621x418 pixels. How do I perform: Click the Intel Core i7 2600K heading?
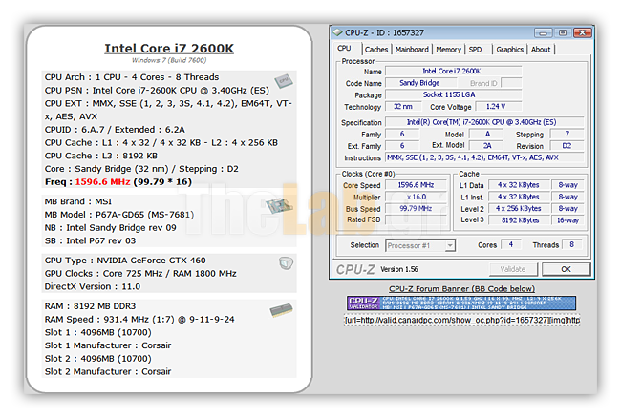169,49
